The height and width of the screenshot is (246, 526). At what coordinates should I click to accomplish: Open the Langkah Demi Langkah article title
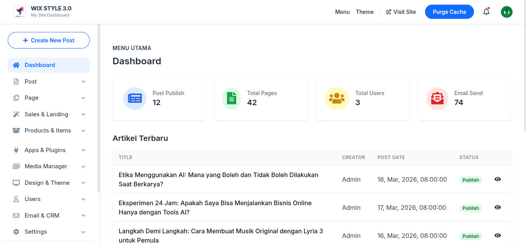coord(221,236)
